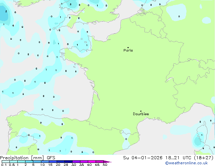Pick legend swatch between 15 and 20
This screenshot has width=215, height=166.
tap(53, 162)
